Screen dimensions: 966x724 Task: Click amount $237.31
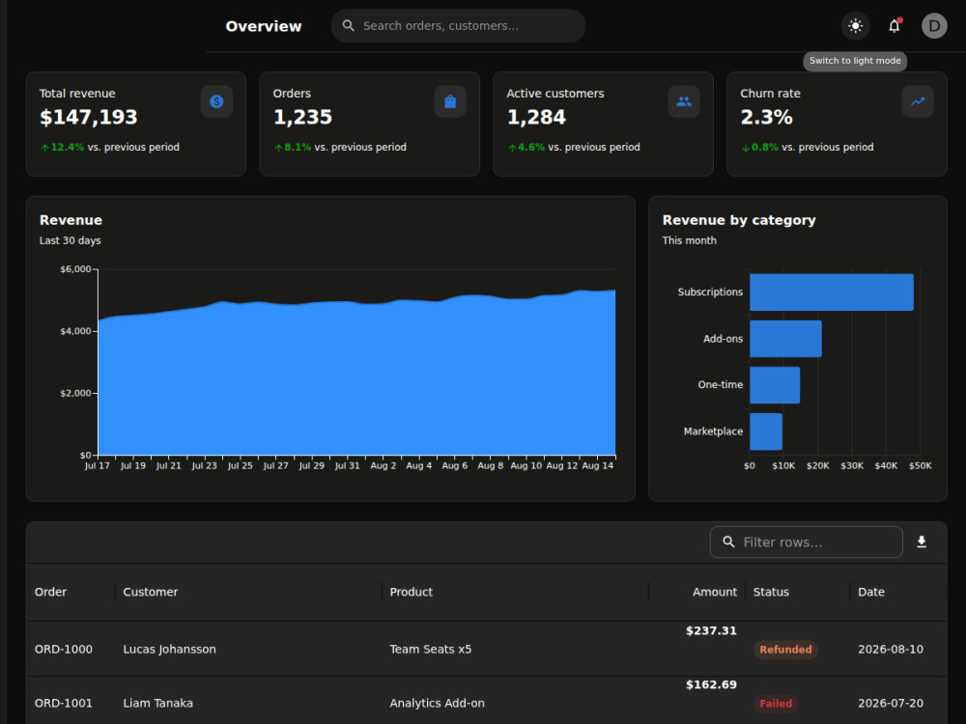tap(711, 630)
